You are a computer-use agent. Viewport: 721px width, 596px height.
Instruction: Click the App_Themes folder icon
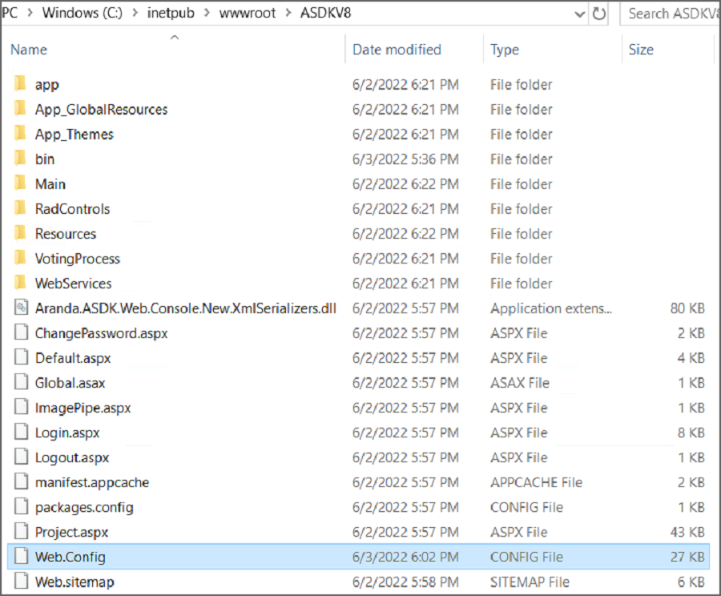[x=20, y=133]
